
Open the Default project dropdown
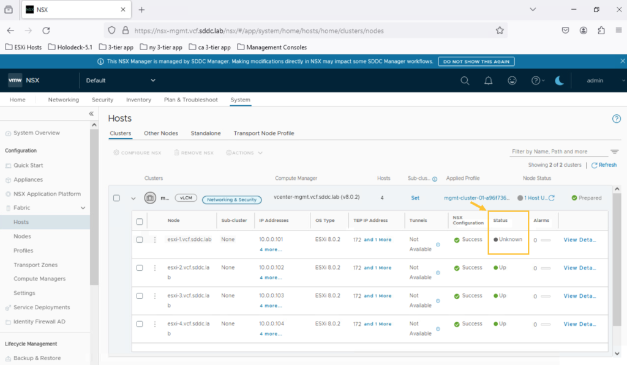121,80
